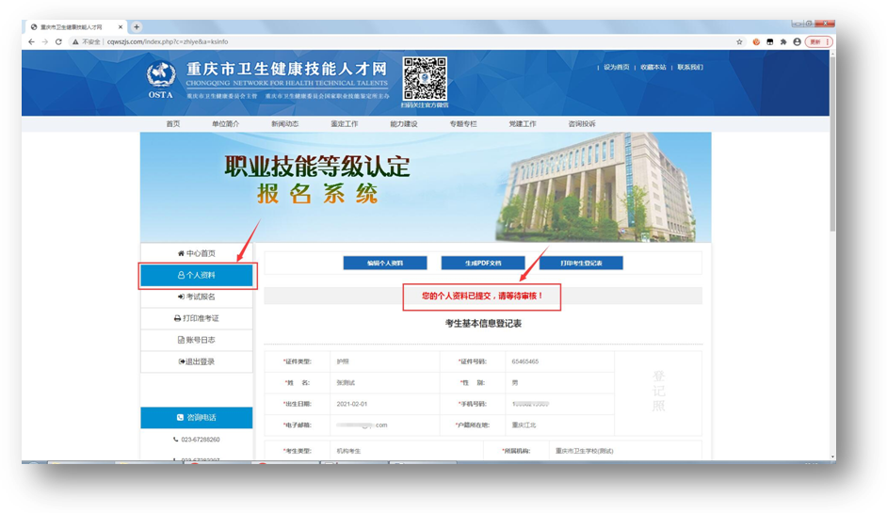The width and height of the screenshot is (887, 513).
Task: Open 中心首页 in the sidebar
Action: [x=197, y=254]
